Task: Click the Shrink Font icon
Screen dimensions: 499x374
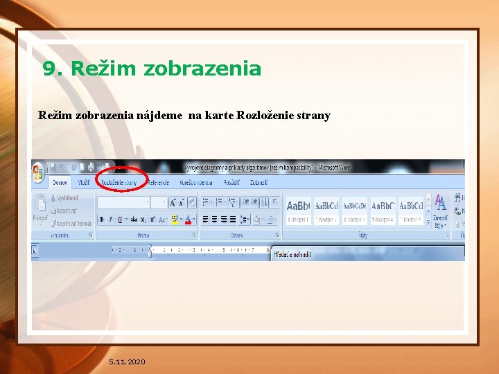Action: (182, 202)
